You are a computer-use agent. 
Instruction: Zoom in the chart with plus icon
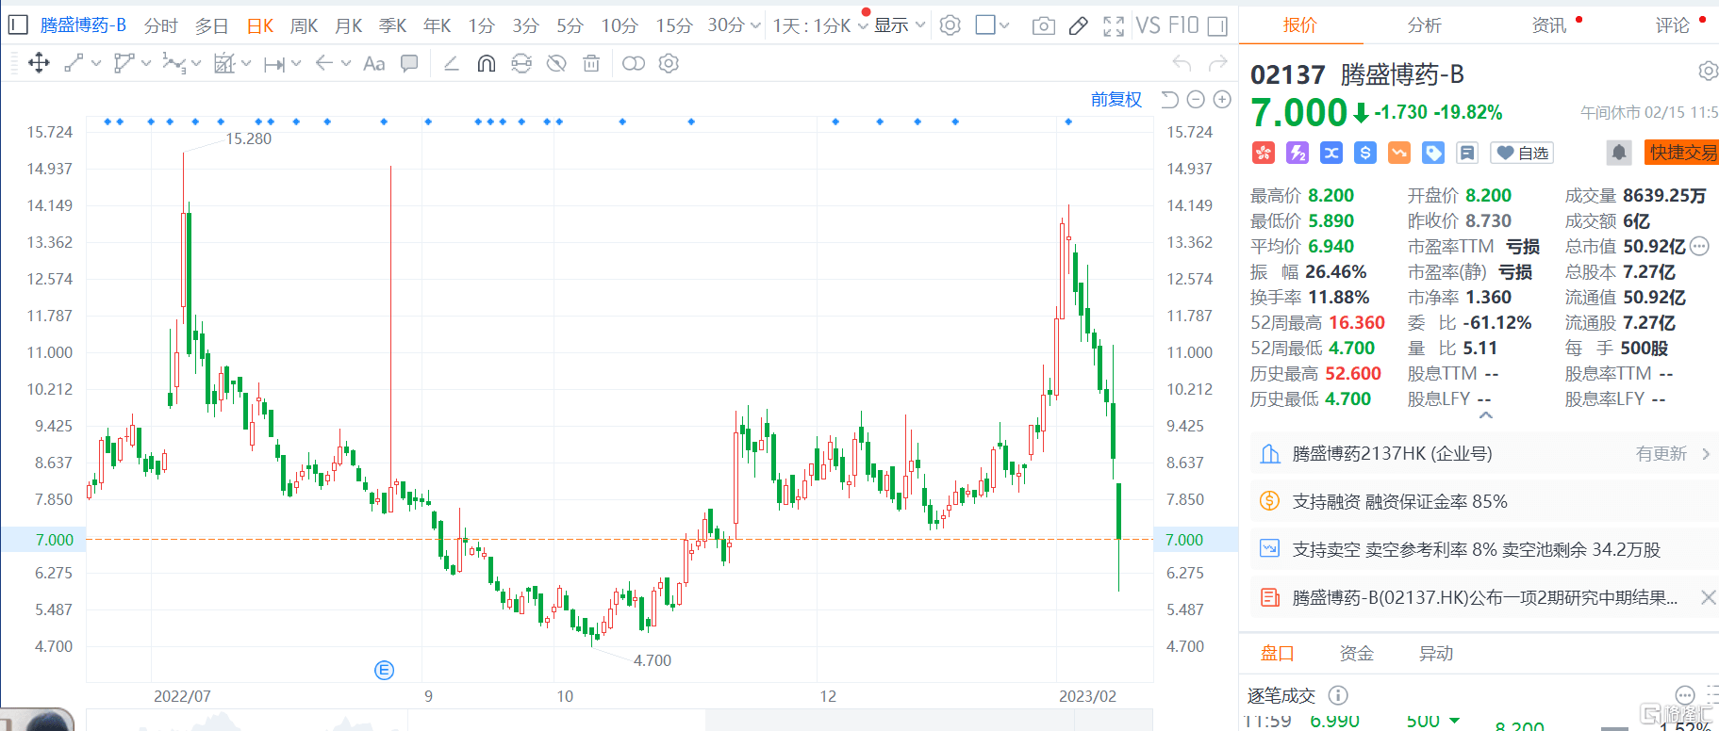pyautogui.click(x=1222, y=99)
